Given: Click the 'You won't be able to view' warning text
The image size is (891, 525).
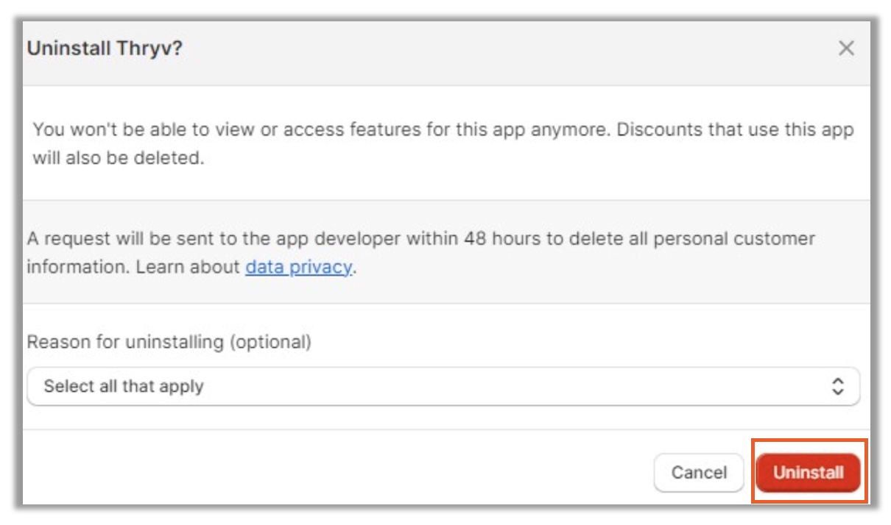Looking at the screenshot, I should [443, 143].
